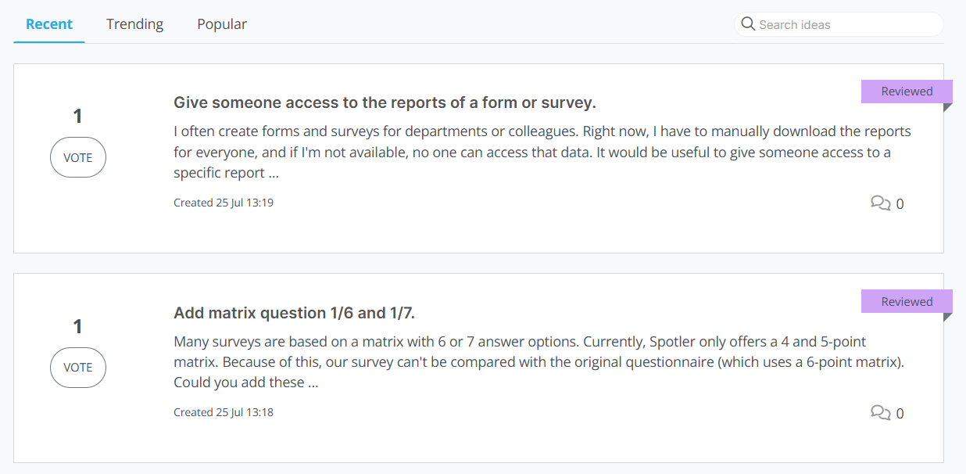Click comment count number on matrix question idea
Image resolution: width=966 pixels, height=474 pixels.
[900, 414]
